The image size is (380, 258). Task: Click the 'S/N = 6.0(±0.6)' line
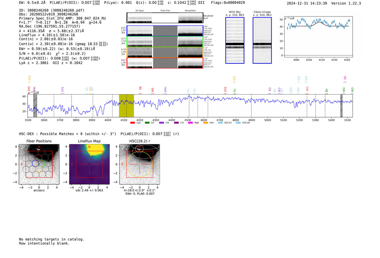[35, 54]
